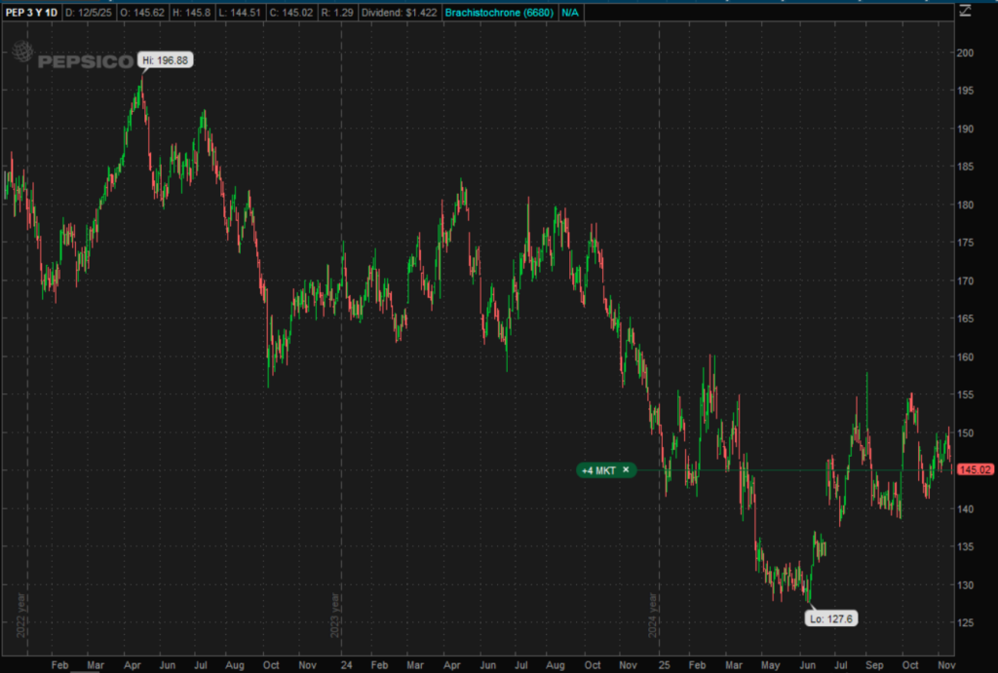The height and width of the screenshot is (673, 998).
Task: Click the '24' label on time axis
Action: coord(348,662)
